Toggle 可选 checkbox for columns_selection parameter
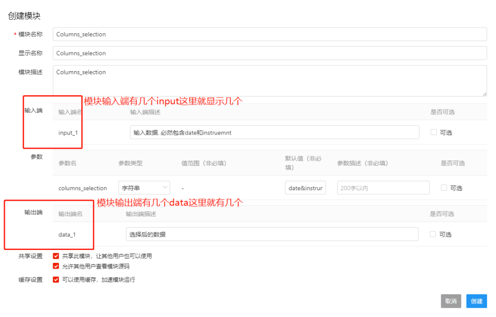Viewport: 496px width, 317px height. [444, 188]
